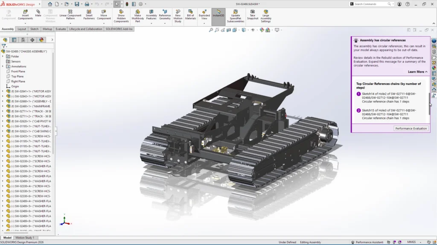Open the Motion Study 1 tab
Viewport: 437px width, 245px height.
(x=25, y=238)
